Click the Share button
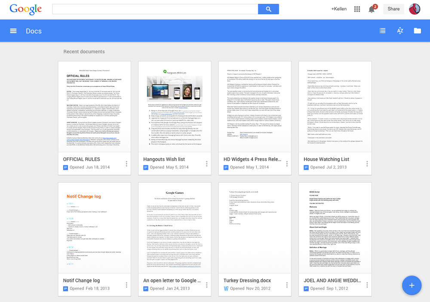 [x=393, y=9]
